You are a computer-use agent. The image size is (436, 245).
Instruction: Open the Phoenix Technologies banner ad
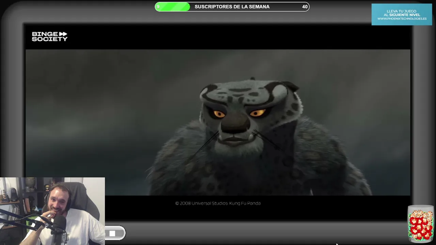point(402,14)
